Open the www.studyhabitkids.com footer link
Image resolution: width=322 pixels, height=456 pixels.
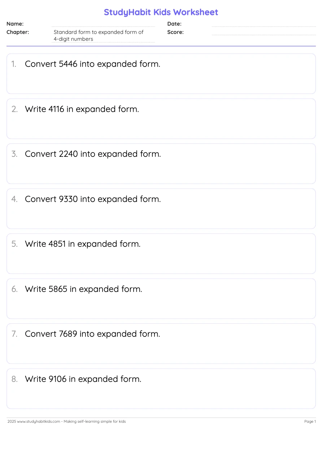tap(39, 421)
